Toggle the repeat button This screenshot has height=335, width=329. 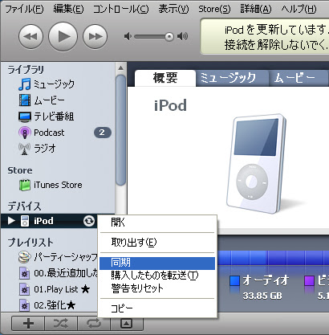pos(94,324)
